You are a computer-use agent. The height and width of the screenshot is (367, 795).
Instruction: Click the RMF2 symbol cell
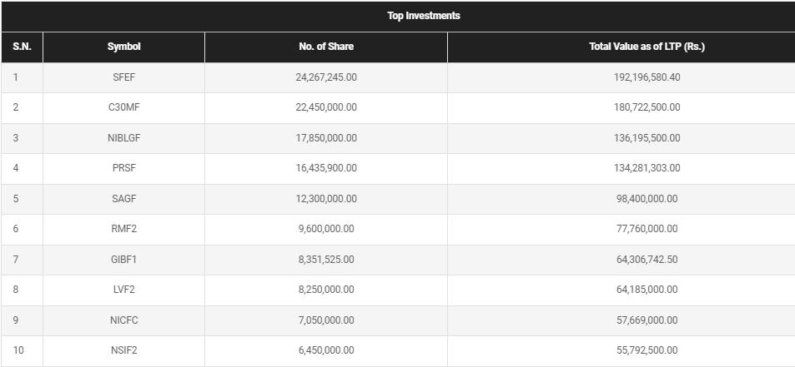pyautogui.click(x=123, y=229)
